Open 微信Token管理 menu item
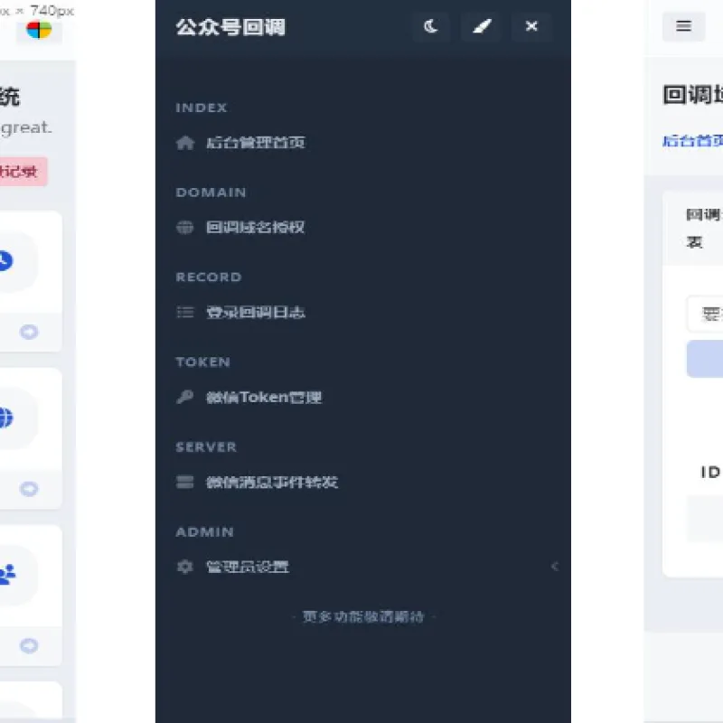This screenshot has width=723, height=723. (264, 397)
